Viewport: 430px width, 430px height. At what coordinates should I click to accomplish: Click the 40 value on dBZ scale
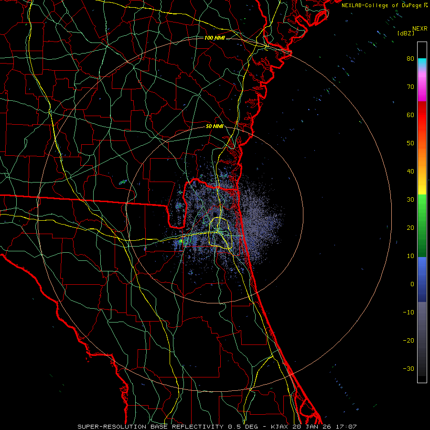click(410, 171)
